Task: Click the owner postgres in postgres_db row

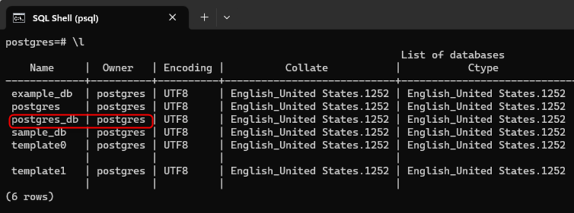Action: tap(121, 120)
